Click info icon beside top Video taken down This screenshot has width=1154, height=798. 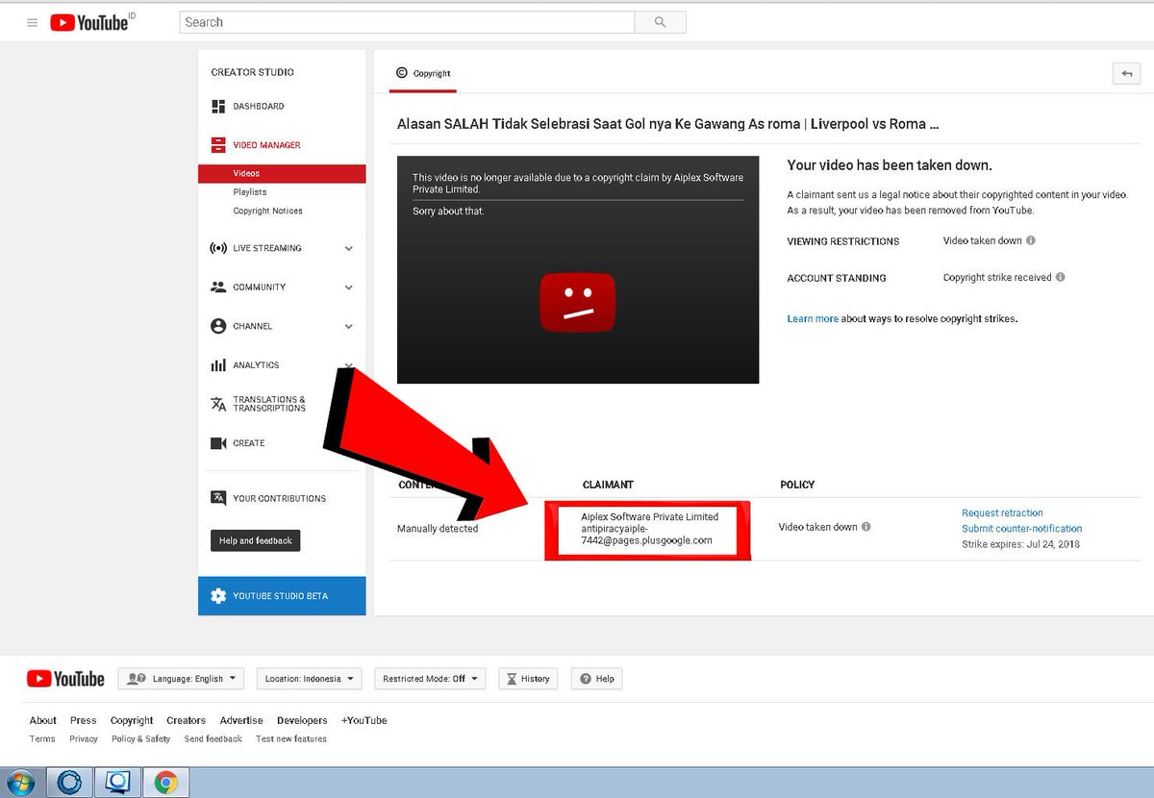coord(1030,240)
